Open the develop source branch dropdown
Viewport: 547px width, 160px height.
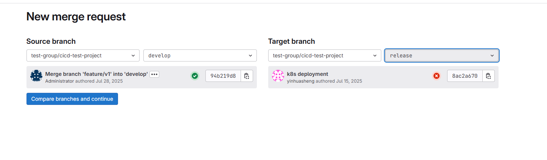coord(200,55)
